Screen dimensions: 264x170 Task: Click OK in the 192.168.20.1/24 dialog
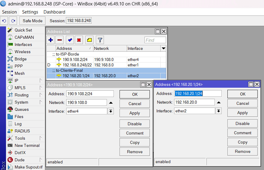click(x=243, y=94)
